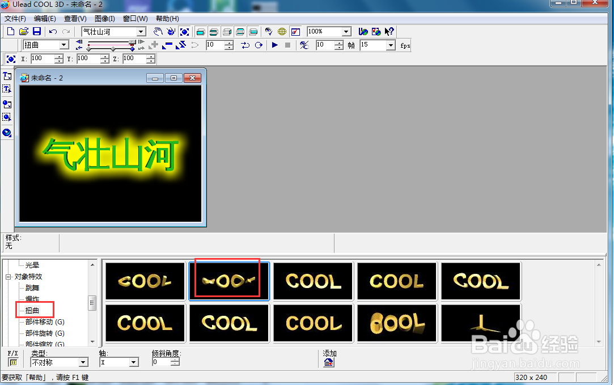The height and width of the screenshot is (385, 614).
Task: Click the blue keyframe diamond marker
Action: pos(132,49)
